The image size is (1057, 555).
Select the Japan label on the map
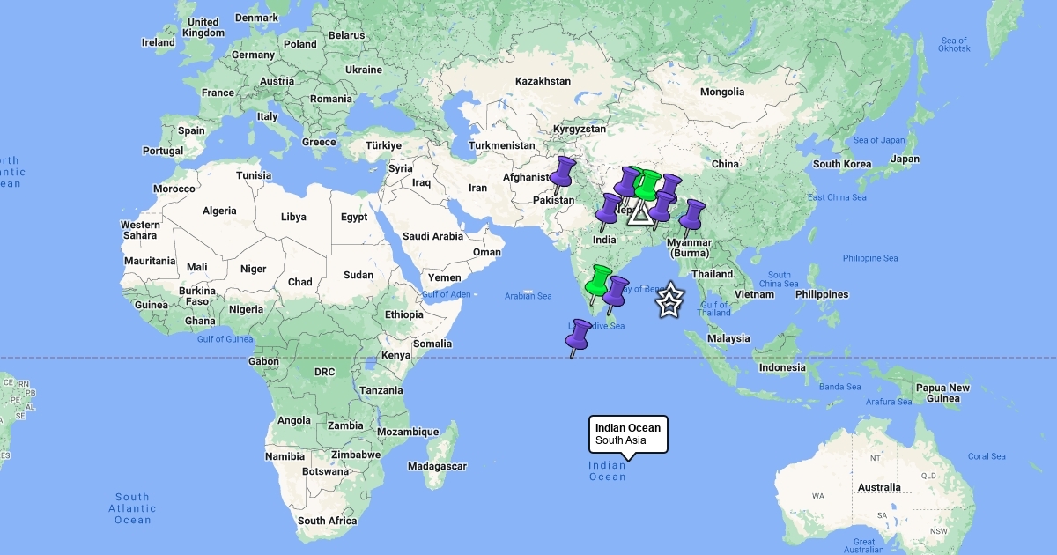[905, 159]
